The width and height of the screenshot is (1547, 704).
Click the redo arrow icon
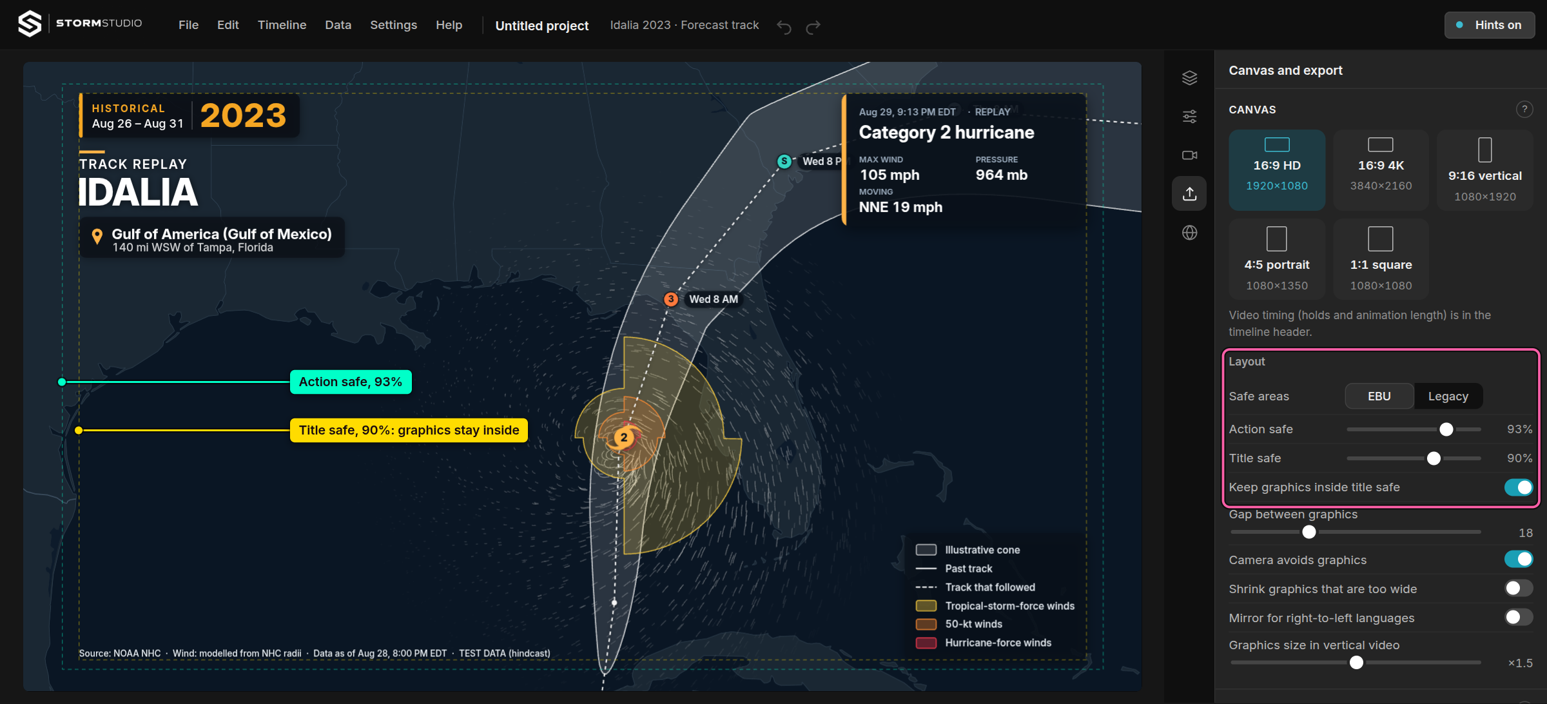[x=813, y=26]
